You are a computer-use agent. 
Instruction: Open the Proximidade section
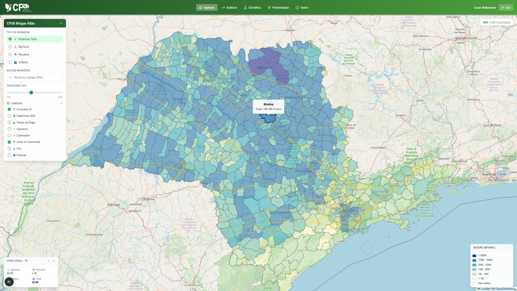(x=278, y=8)
